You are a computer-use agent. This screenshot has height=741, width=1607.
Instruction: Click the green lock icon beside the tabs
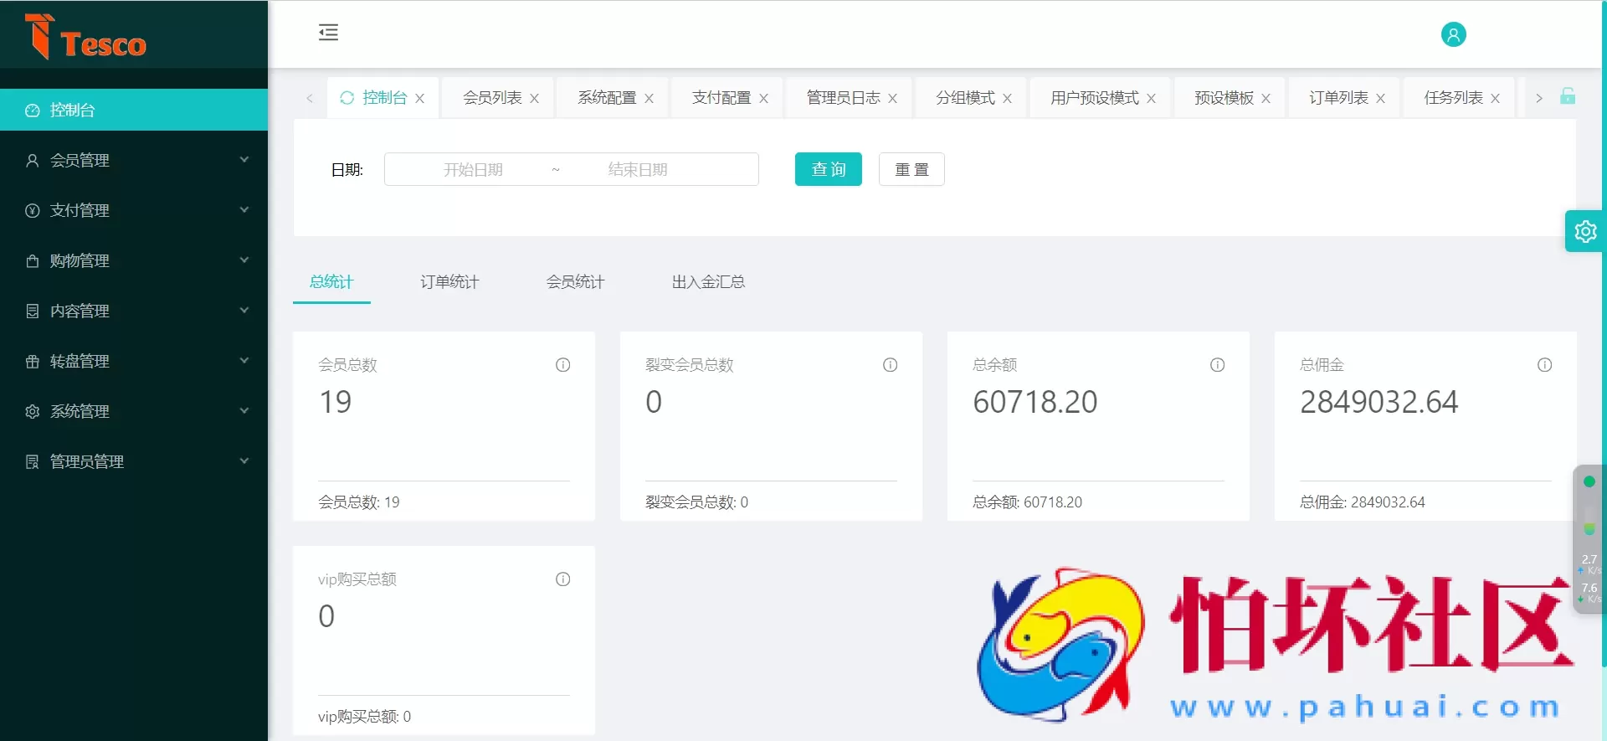tap(1568, 96)
